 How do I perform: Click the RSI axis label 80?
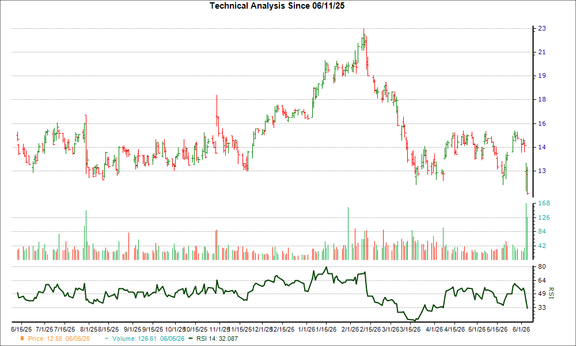pos(542,266)
